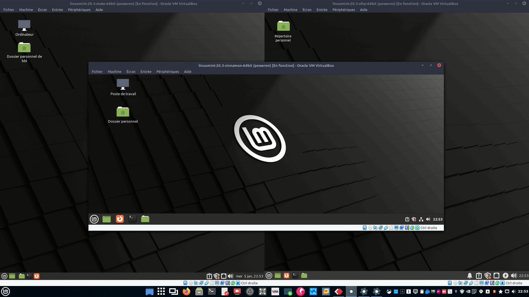Click volume icon in MATE VM tray

coord(230,276)
